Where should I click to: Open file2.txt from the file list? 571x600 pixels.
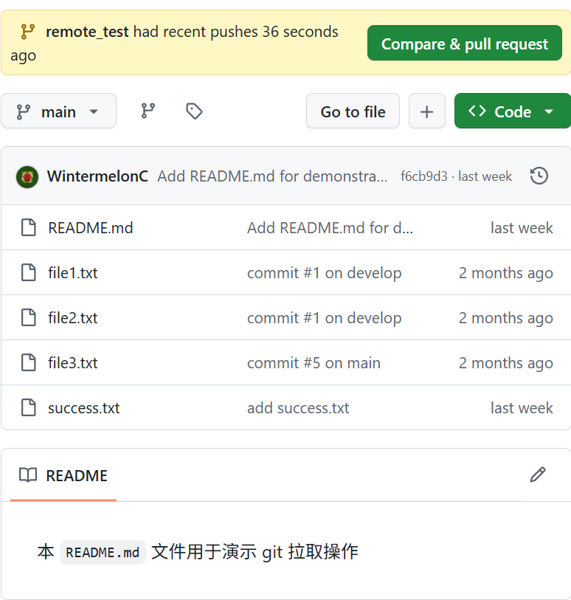[72, 318]
